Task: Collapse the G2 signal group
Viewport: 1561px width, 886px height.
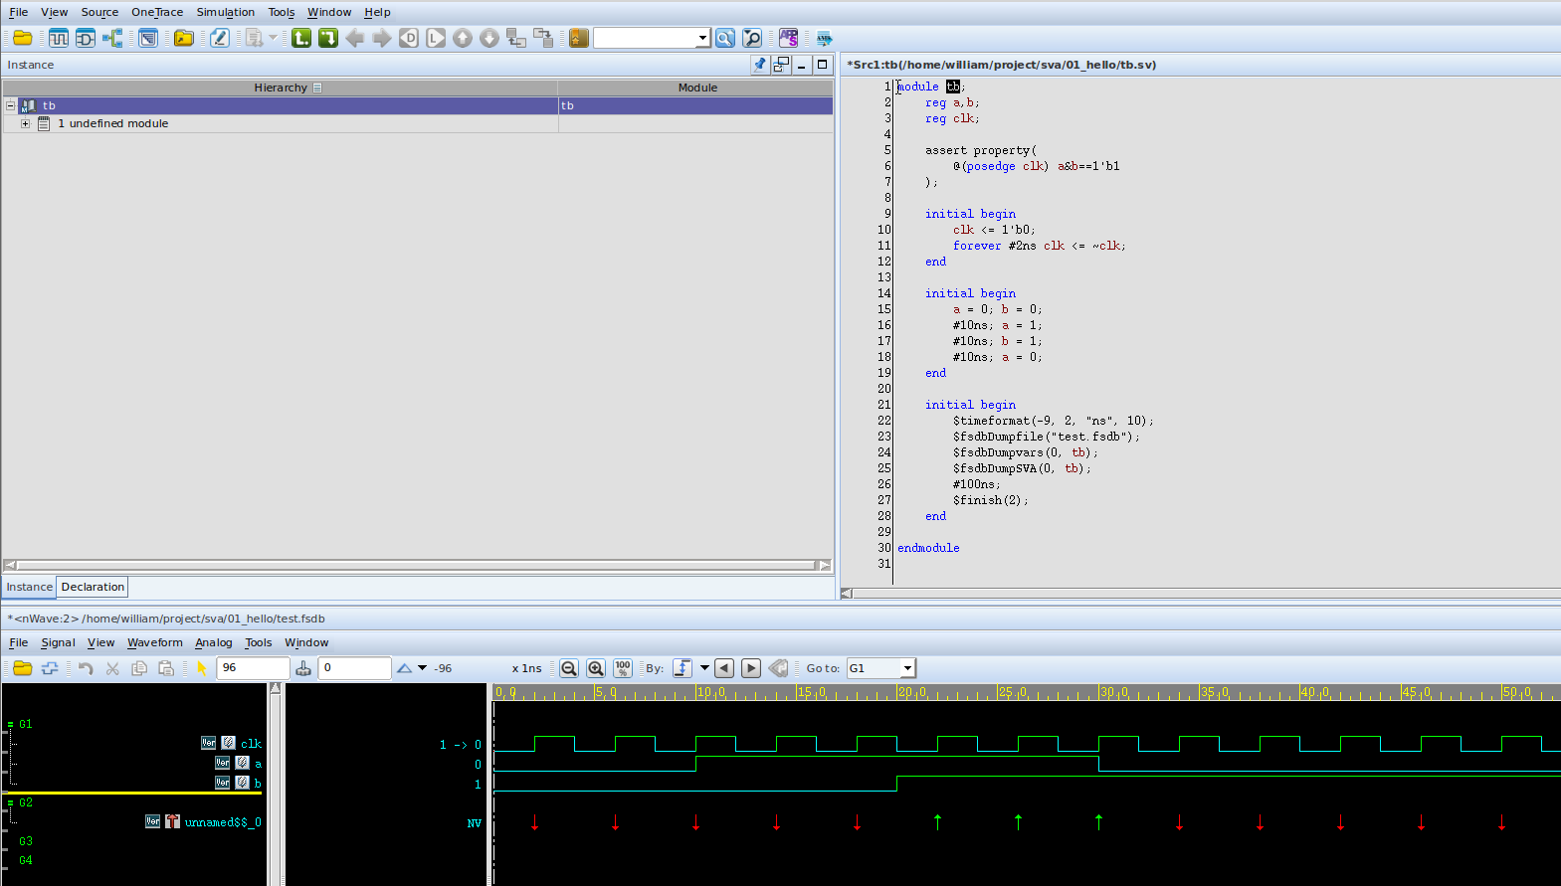Action: pyautogui.click(x=10, y=802)
